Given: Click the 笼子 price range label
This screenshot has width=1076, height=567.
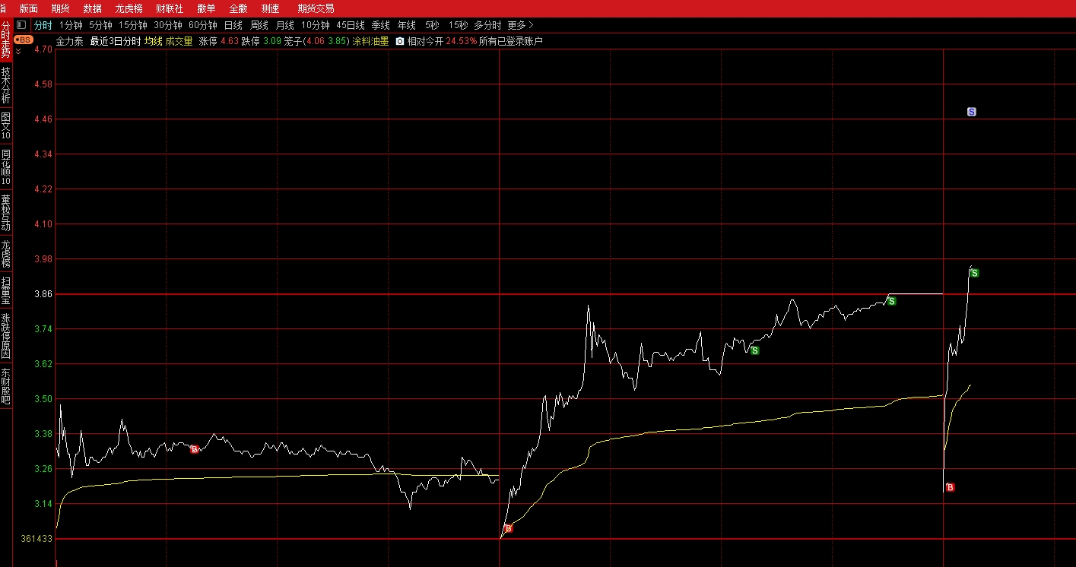Looking at the screenshot, I should [293, 41].
